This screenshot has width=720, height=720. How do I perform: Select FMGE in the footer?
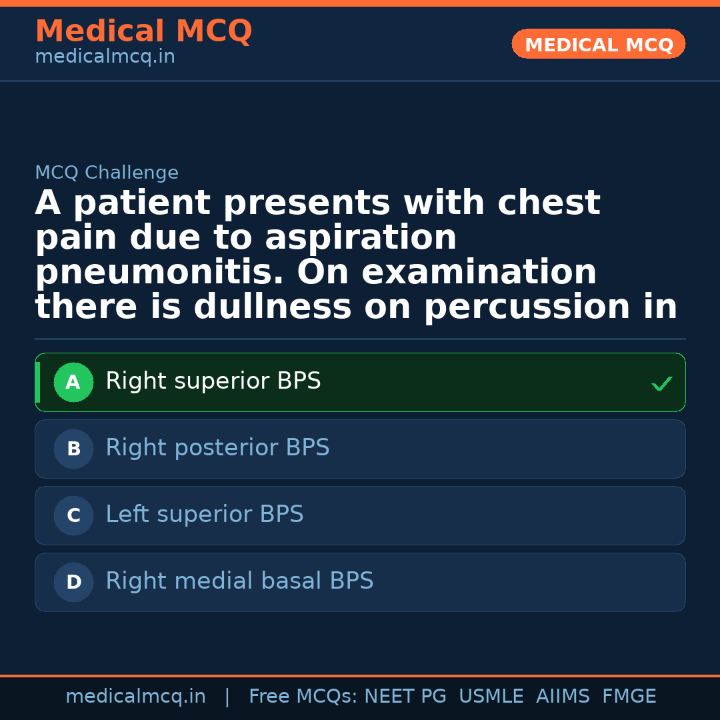click(629, 697)
